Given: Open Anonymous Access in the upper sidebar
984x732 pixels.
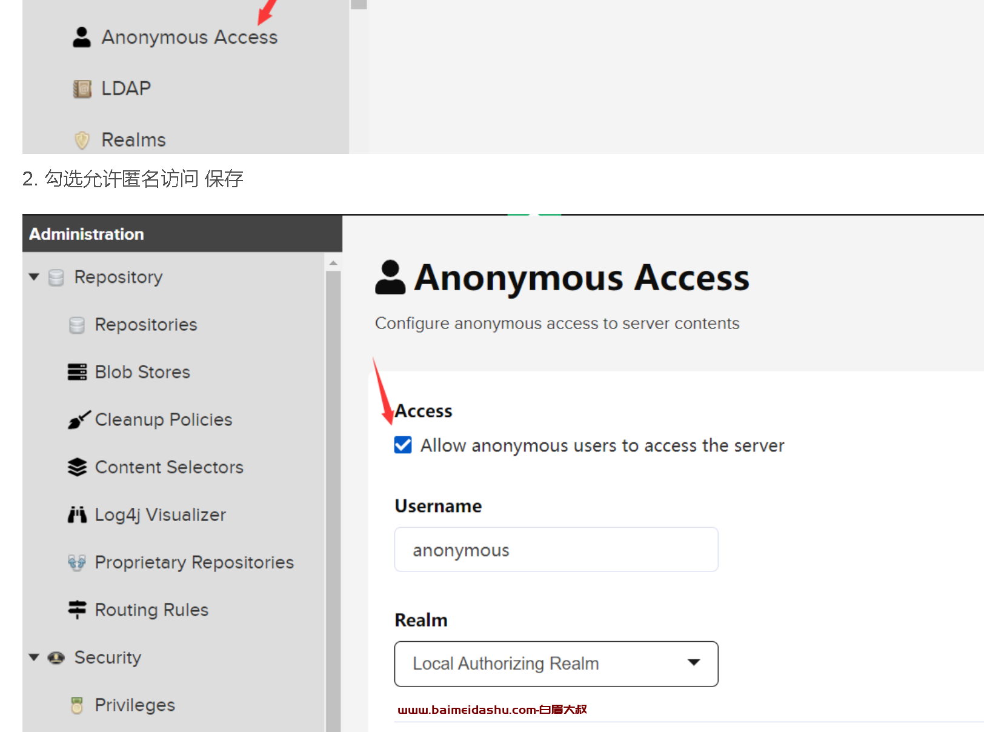Looking at the screenshot, I should [189, 37].
